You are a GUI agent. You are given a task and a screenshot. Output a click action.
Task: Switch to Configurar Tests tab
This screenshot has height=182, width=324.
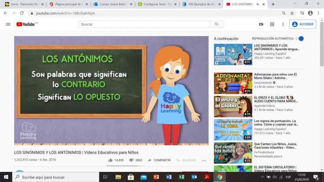157,4
